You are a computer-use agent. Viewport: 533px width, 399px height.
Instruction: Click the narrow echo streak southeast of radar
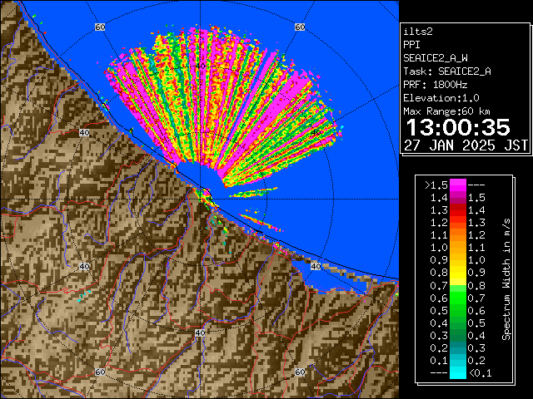[x=261, y=223]
